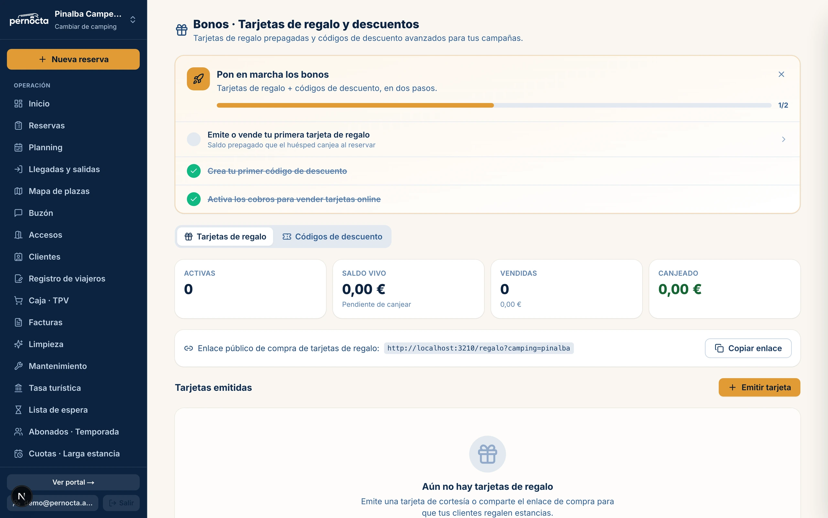
Task: Open Mantenimiento wrench icon
Action: pyautogui.click(x=18, y=366)
